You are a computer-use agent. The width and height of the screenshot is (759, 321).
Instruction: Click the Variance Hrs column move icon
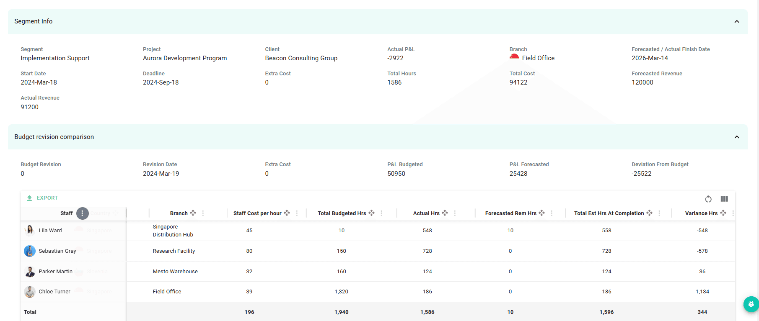(723, 213)
